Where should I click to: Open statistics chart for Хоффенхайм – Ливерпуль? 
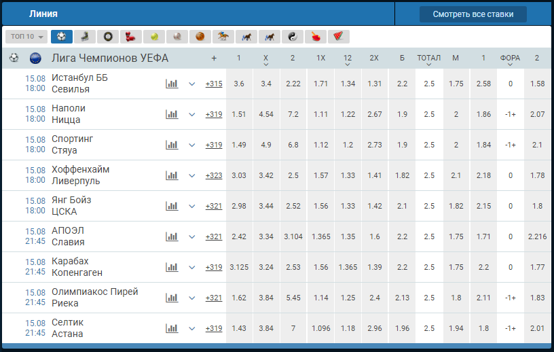(x=172, y=175)
